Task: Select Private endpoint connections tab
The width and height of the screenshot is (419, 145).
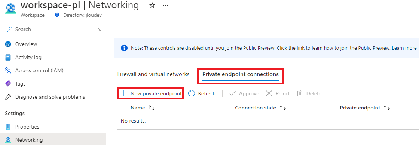Action: point(241,74)
